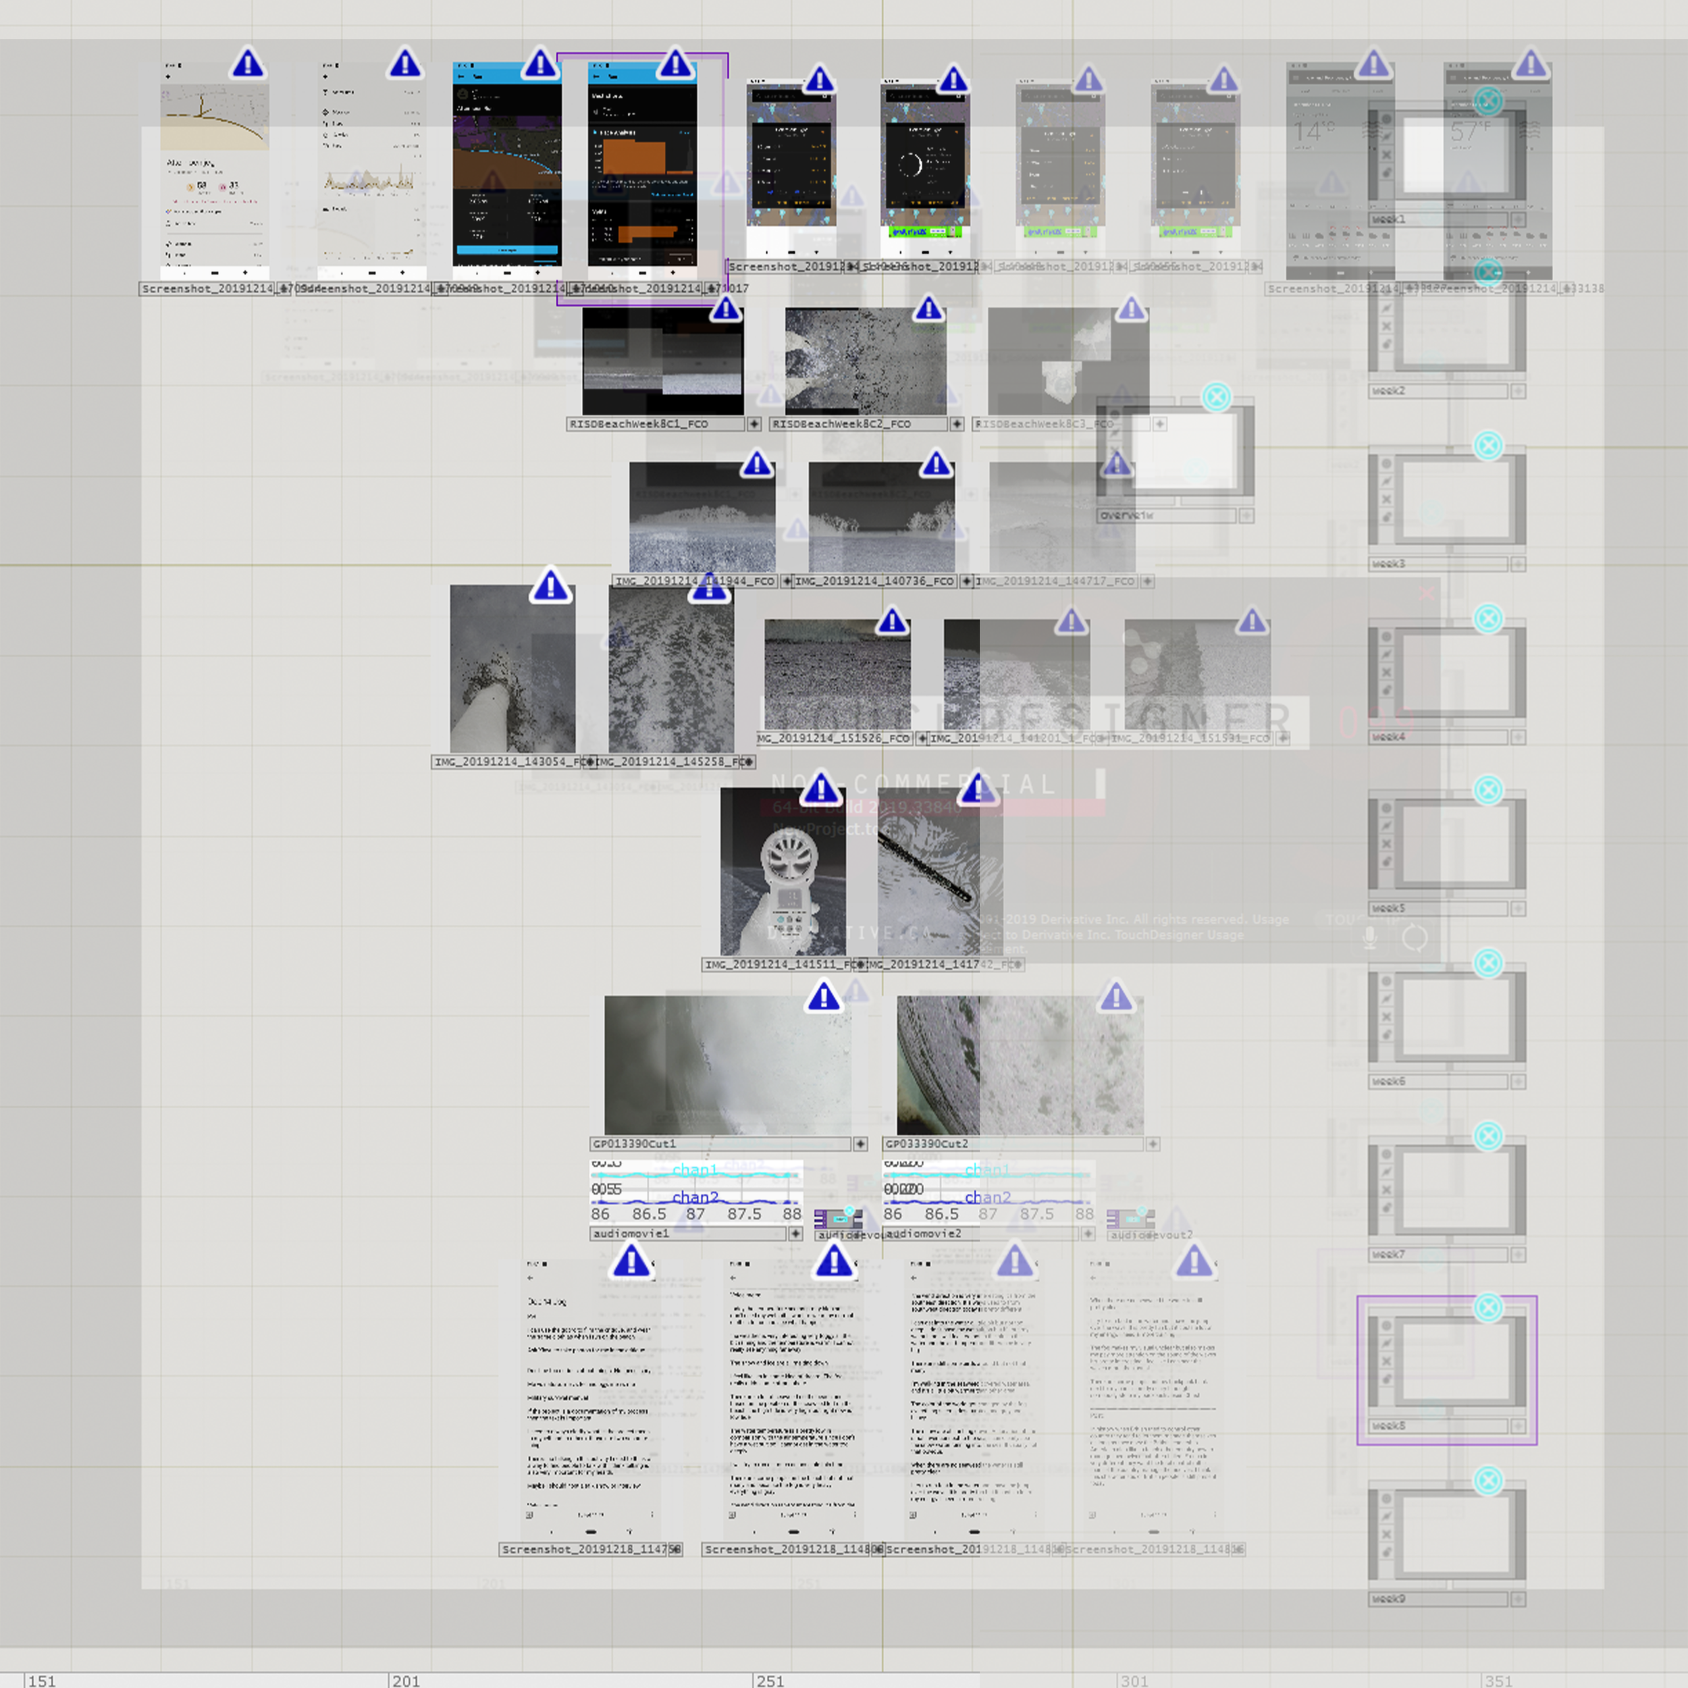Click timeline frame marker 201
Screen dimensions: 1688x1688
(406, 1680)
